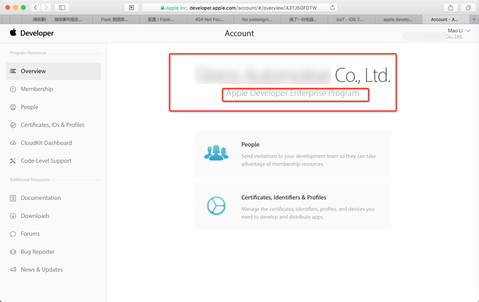Open Certificates, IDs & Profiles sidebar link
The image size is (479, 302).
tap(53, 125)
